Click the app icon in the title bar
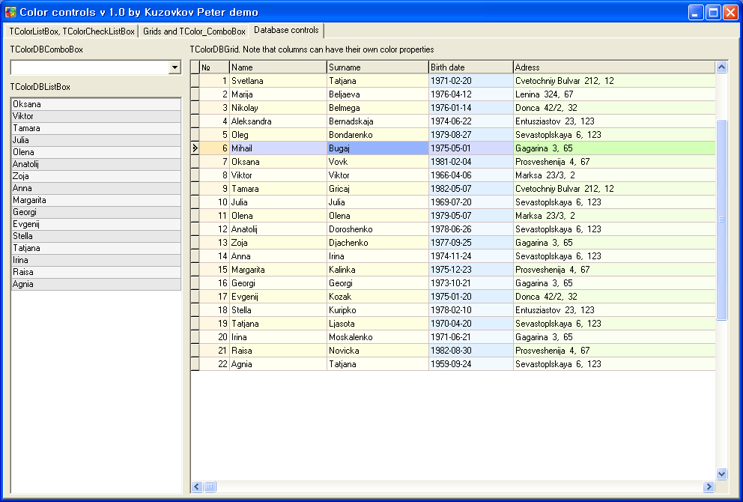This screenshot has width=743, height=502. pos(10,12)
